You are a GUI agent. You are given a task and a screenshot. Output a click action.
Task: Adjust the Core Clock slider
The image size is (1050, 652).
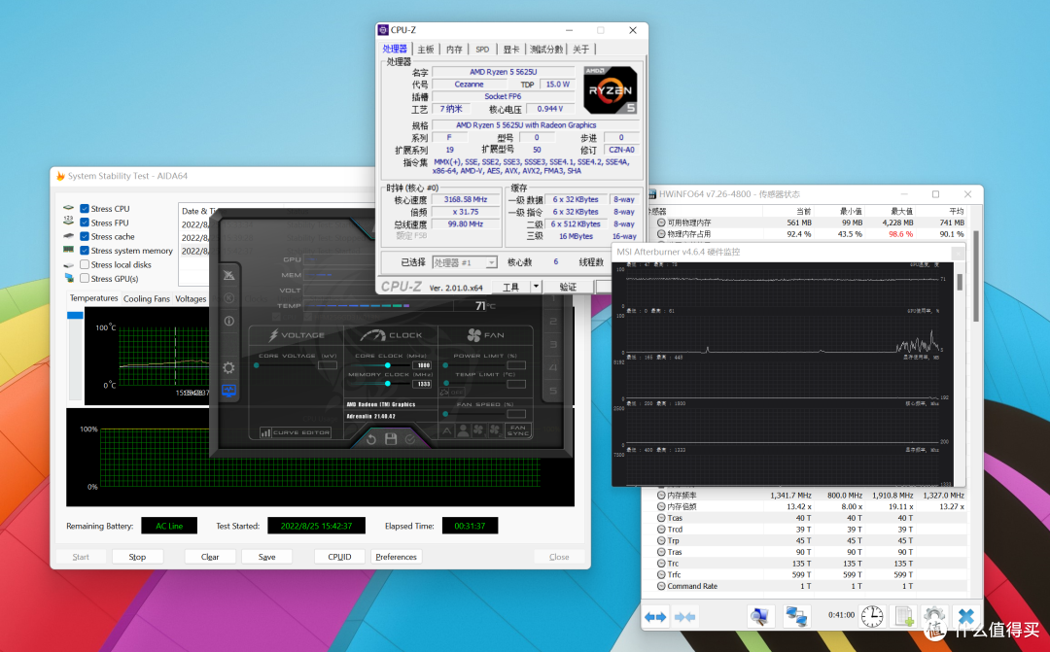[x=388, y=365]
